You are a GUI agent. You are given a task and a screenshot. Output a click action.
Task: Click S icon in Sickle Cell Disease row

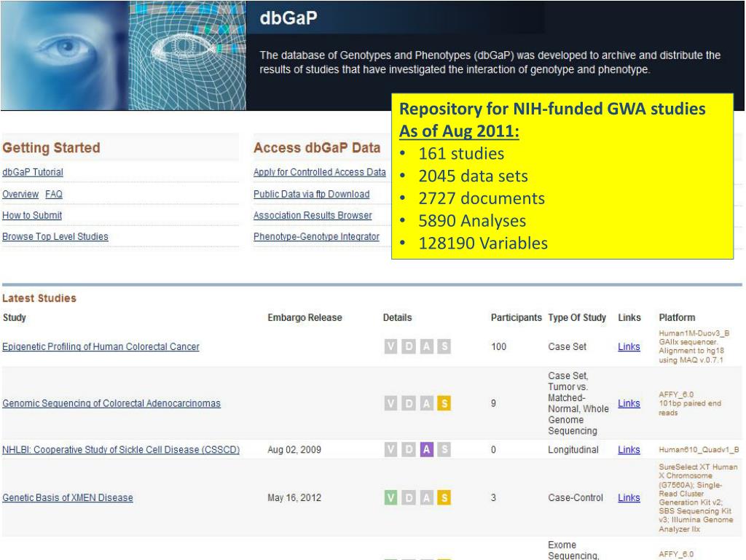(x=444, y=449)
